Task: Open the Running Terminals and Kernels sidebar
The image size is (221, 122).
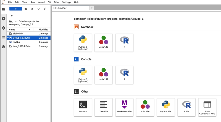Action: point(4,19)
